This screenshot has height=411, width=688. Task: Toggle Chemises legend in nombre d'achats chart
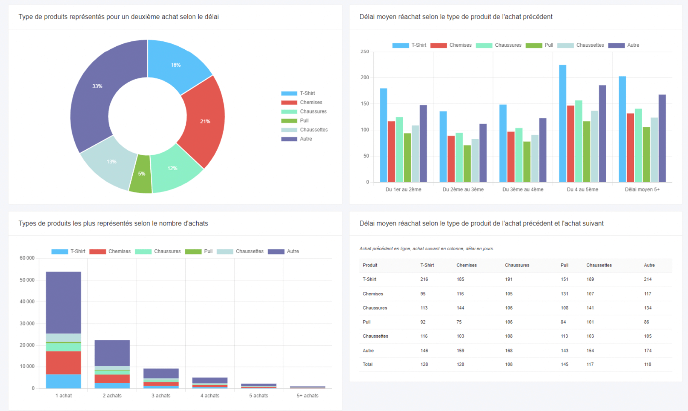[x=110, y=251]
